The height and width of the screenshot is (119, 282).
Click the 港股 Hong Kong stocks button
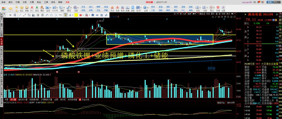pos(191,7)
